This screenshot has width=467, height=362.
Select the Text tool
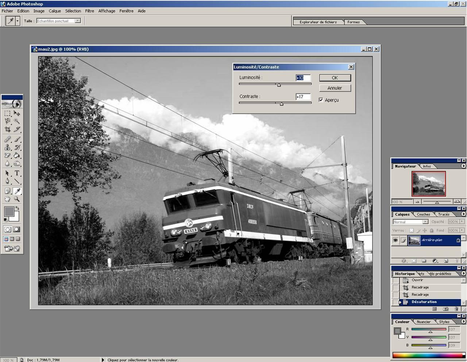point(17,173)
